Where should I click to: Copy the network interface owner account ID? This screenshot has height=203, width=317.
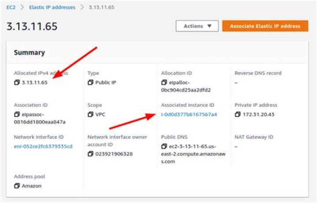click(x=90, y=154)
